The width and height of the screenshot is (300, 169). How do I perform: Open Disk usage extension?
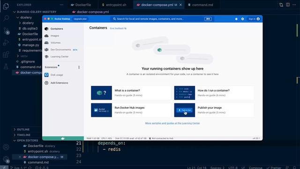pyautogui.click(x=57, y=75)
